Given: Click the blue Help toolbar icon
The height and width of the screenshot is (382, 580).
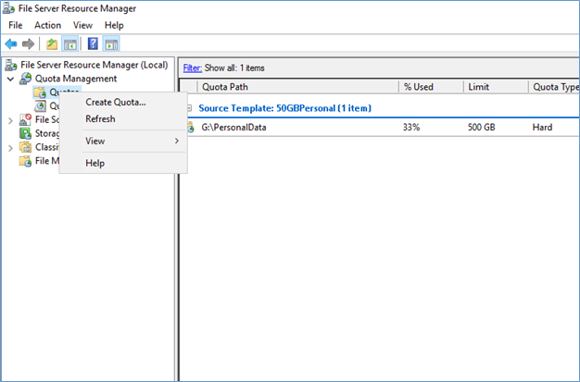Looking at the screenshot, I should [x=93, y=43].
